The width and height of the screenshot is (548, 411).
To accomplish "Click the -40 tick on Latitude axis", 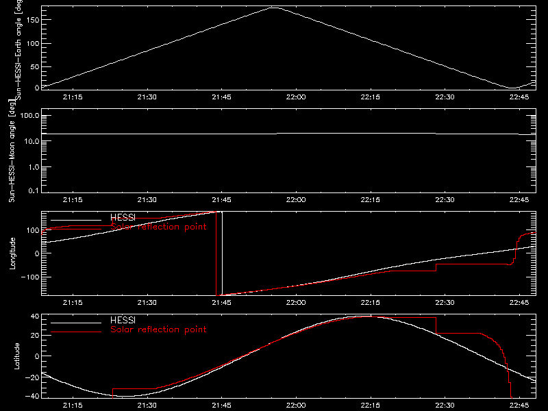I will [32, 396].
